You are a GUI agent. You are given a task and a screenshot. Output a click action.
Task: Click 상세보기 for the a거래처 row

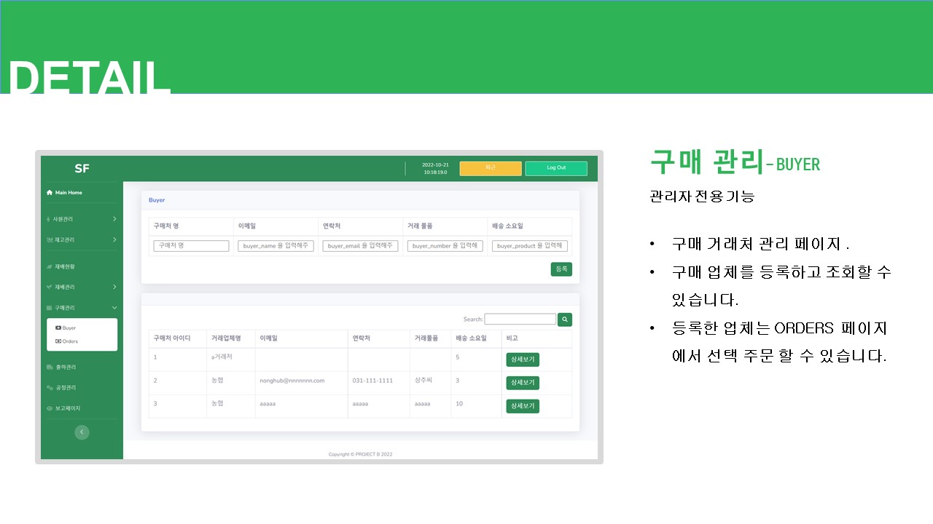pos(523,360)
